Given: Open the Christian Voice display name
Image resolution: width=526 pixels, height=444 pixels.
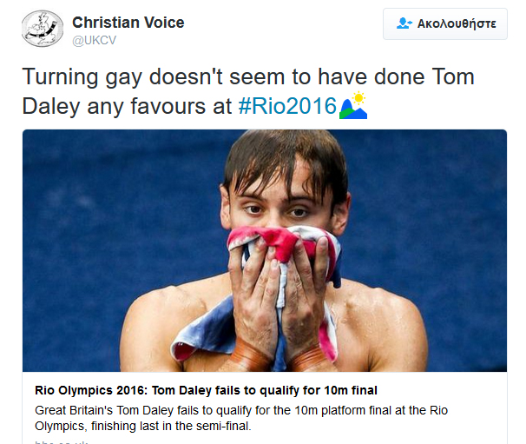Looking at the screenshot, I should tap(128, 21).
